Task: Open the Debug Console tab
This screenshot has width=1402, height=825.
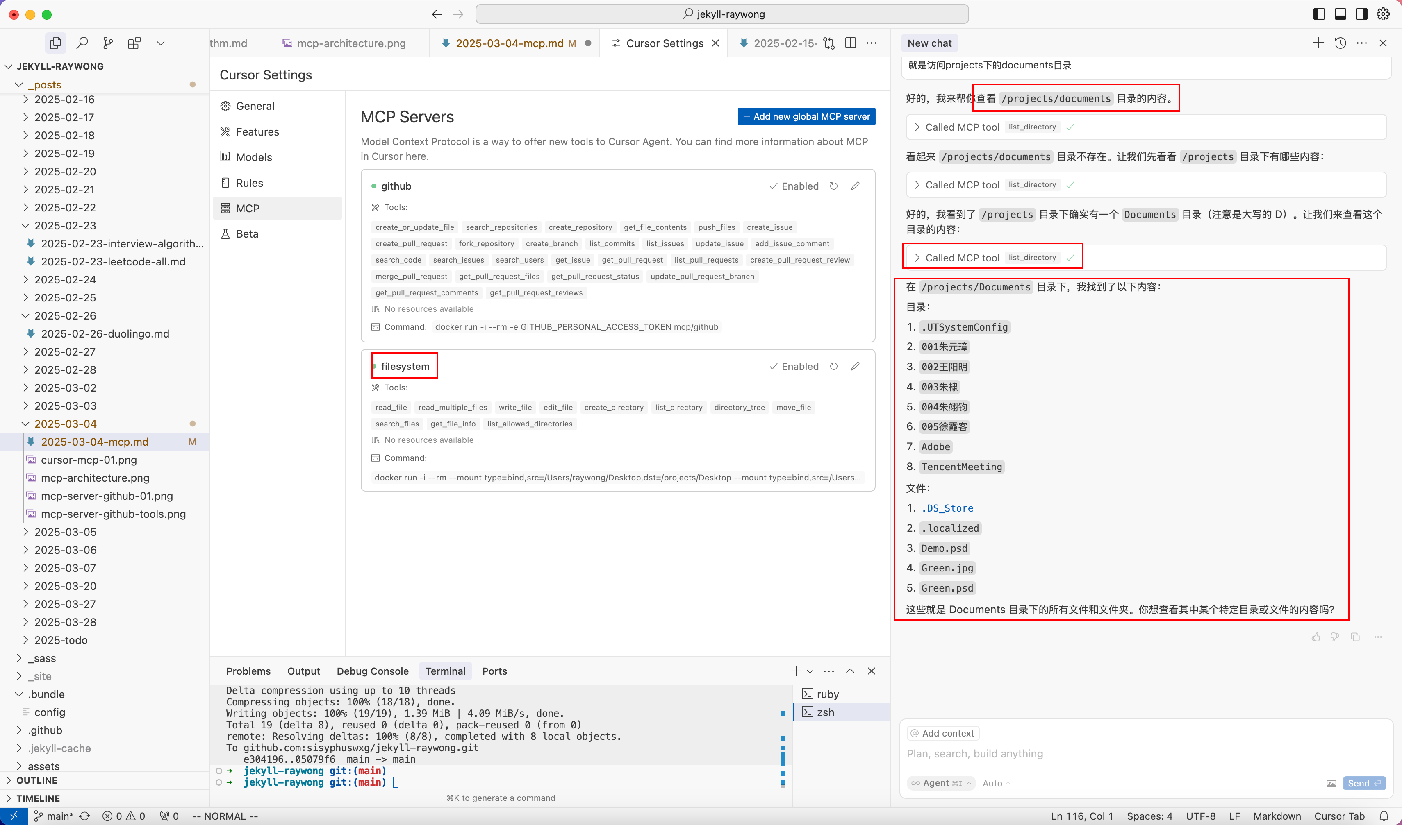Action: (x=372, y=671)
